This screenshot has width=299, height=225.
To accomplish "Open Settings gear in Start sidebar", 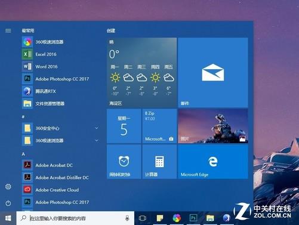I will pos(8,187).
